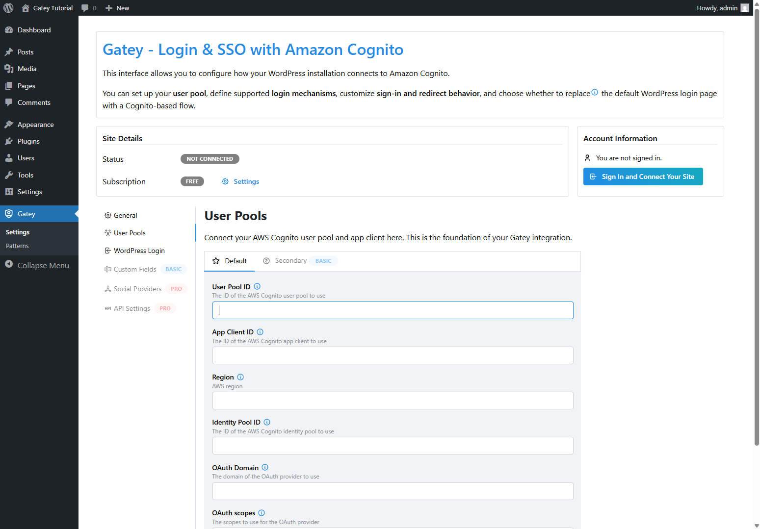Viewport: 760px width, 529px height.
Task: Click the Users icon in sidebar
Action: 9,158
